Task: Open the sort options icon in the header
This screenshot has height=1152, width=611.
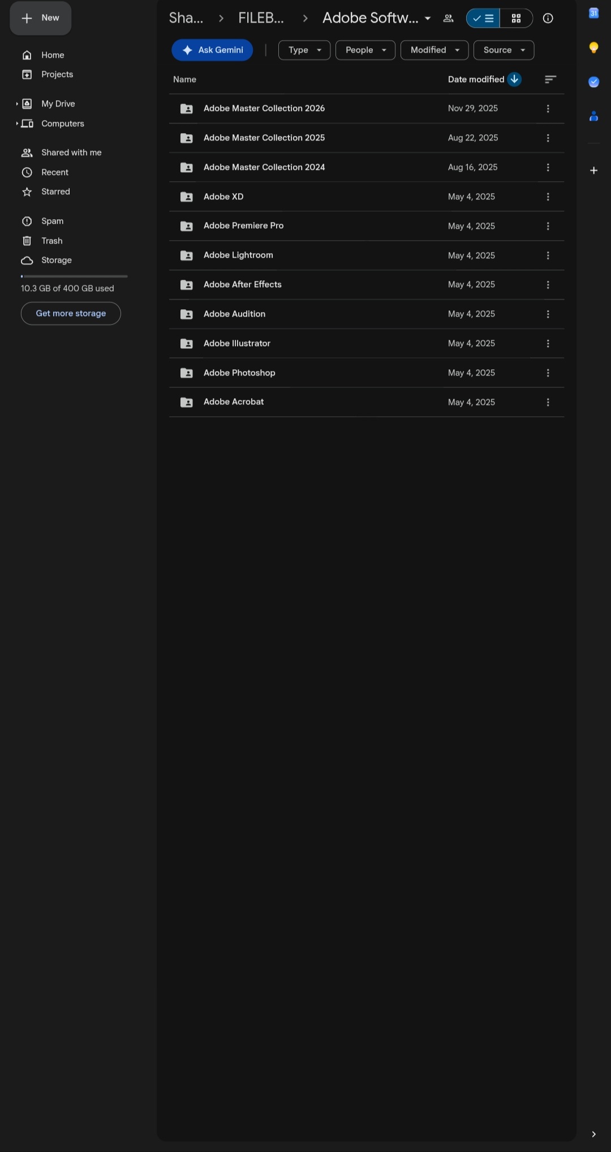Action: [550, 79]
